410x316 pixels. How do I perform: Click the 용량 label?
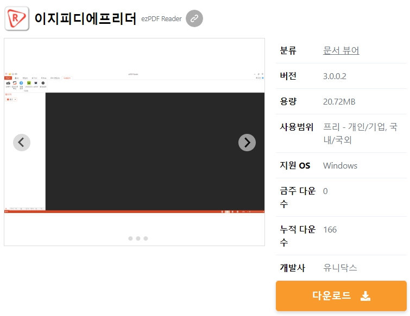tap(288, 101)
